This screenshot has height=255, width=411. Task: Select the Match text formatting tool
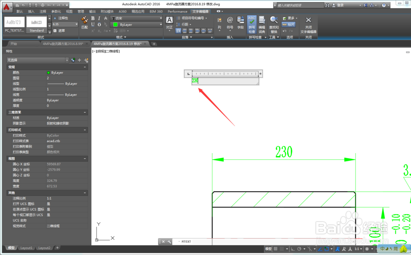click(84, 21)
